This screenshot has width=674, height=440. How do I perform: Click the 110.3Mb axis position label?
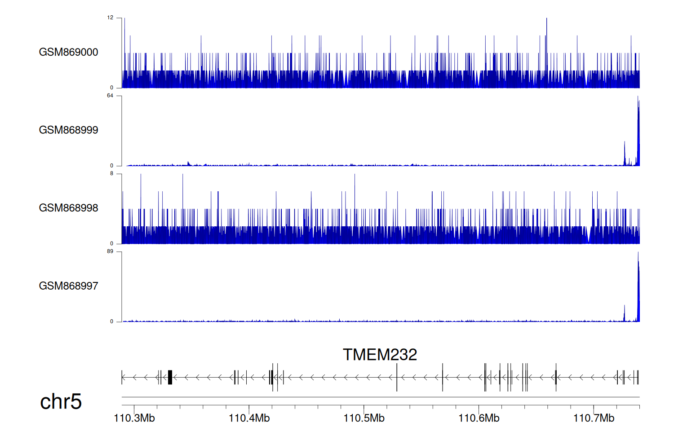[x=134, y=418]
